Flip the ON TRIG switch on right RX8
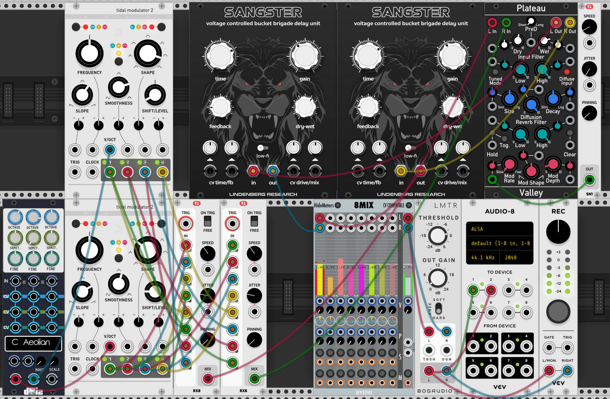Image resolution: width=610 pixels, height=399 pixels. (254, 221)
